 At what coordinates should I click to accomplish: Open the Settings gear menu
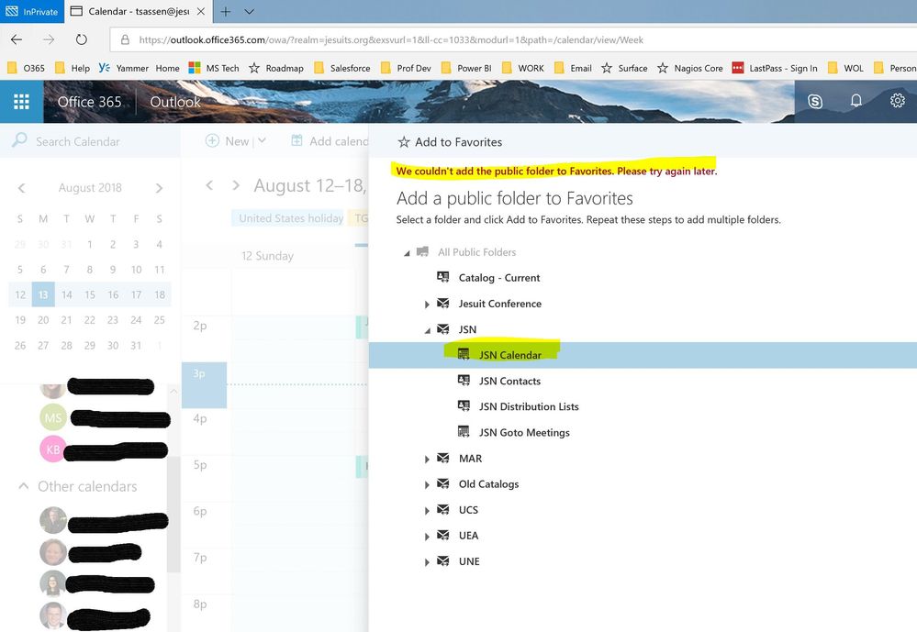point(897,101)
